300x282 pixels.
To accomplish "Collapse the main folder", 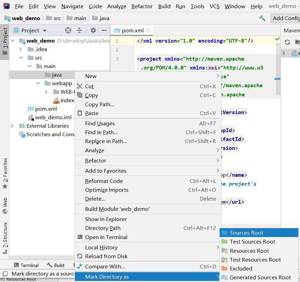I will click(30, 66).
